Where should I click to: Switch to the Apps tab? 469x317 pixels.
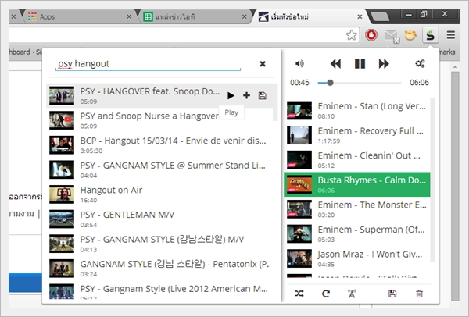[79, 16]
